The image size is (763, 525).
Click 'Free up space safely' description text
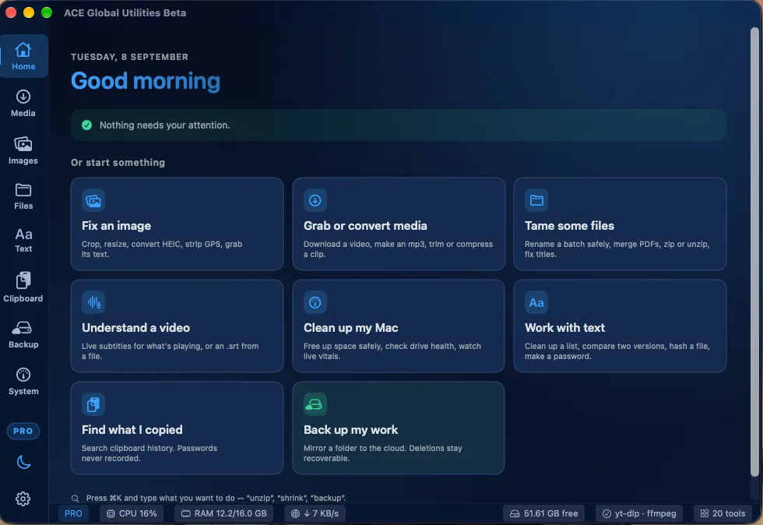coord(392,351)
